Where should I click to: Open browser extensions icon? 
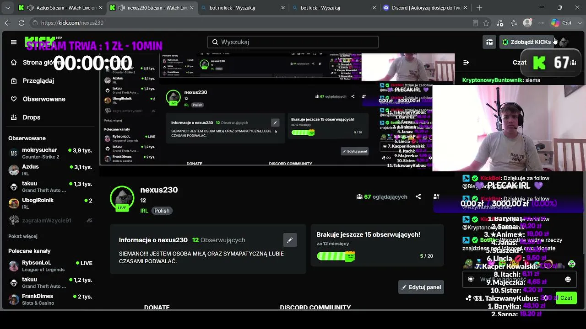point(500,23)
